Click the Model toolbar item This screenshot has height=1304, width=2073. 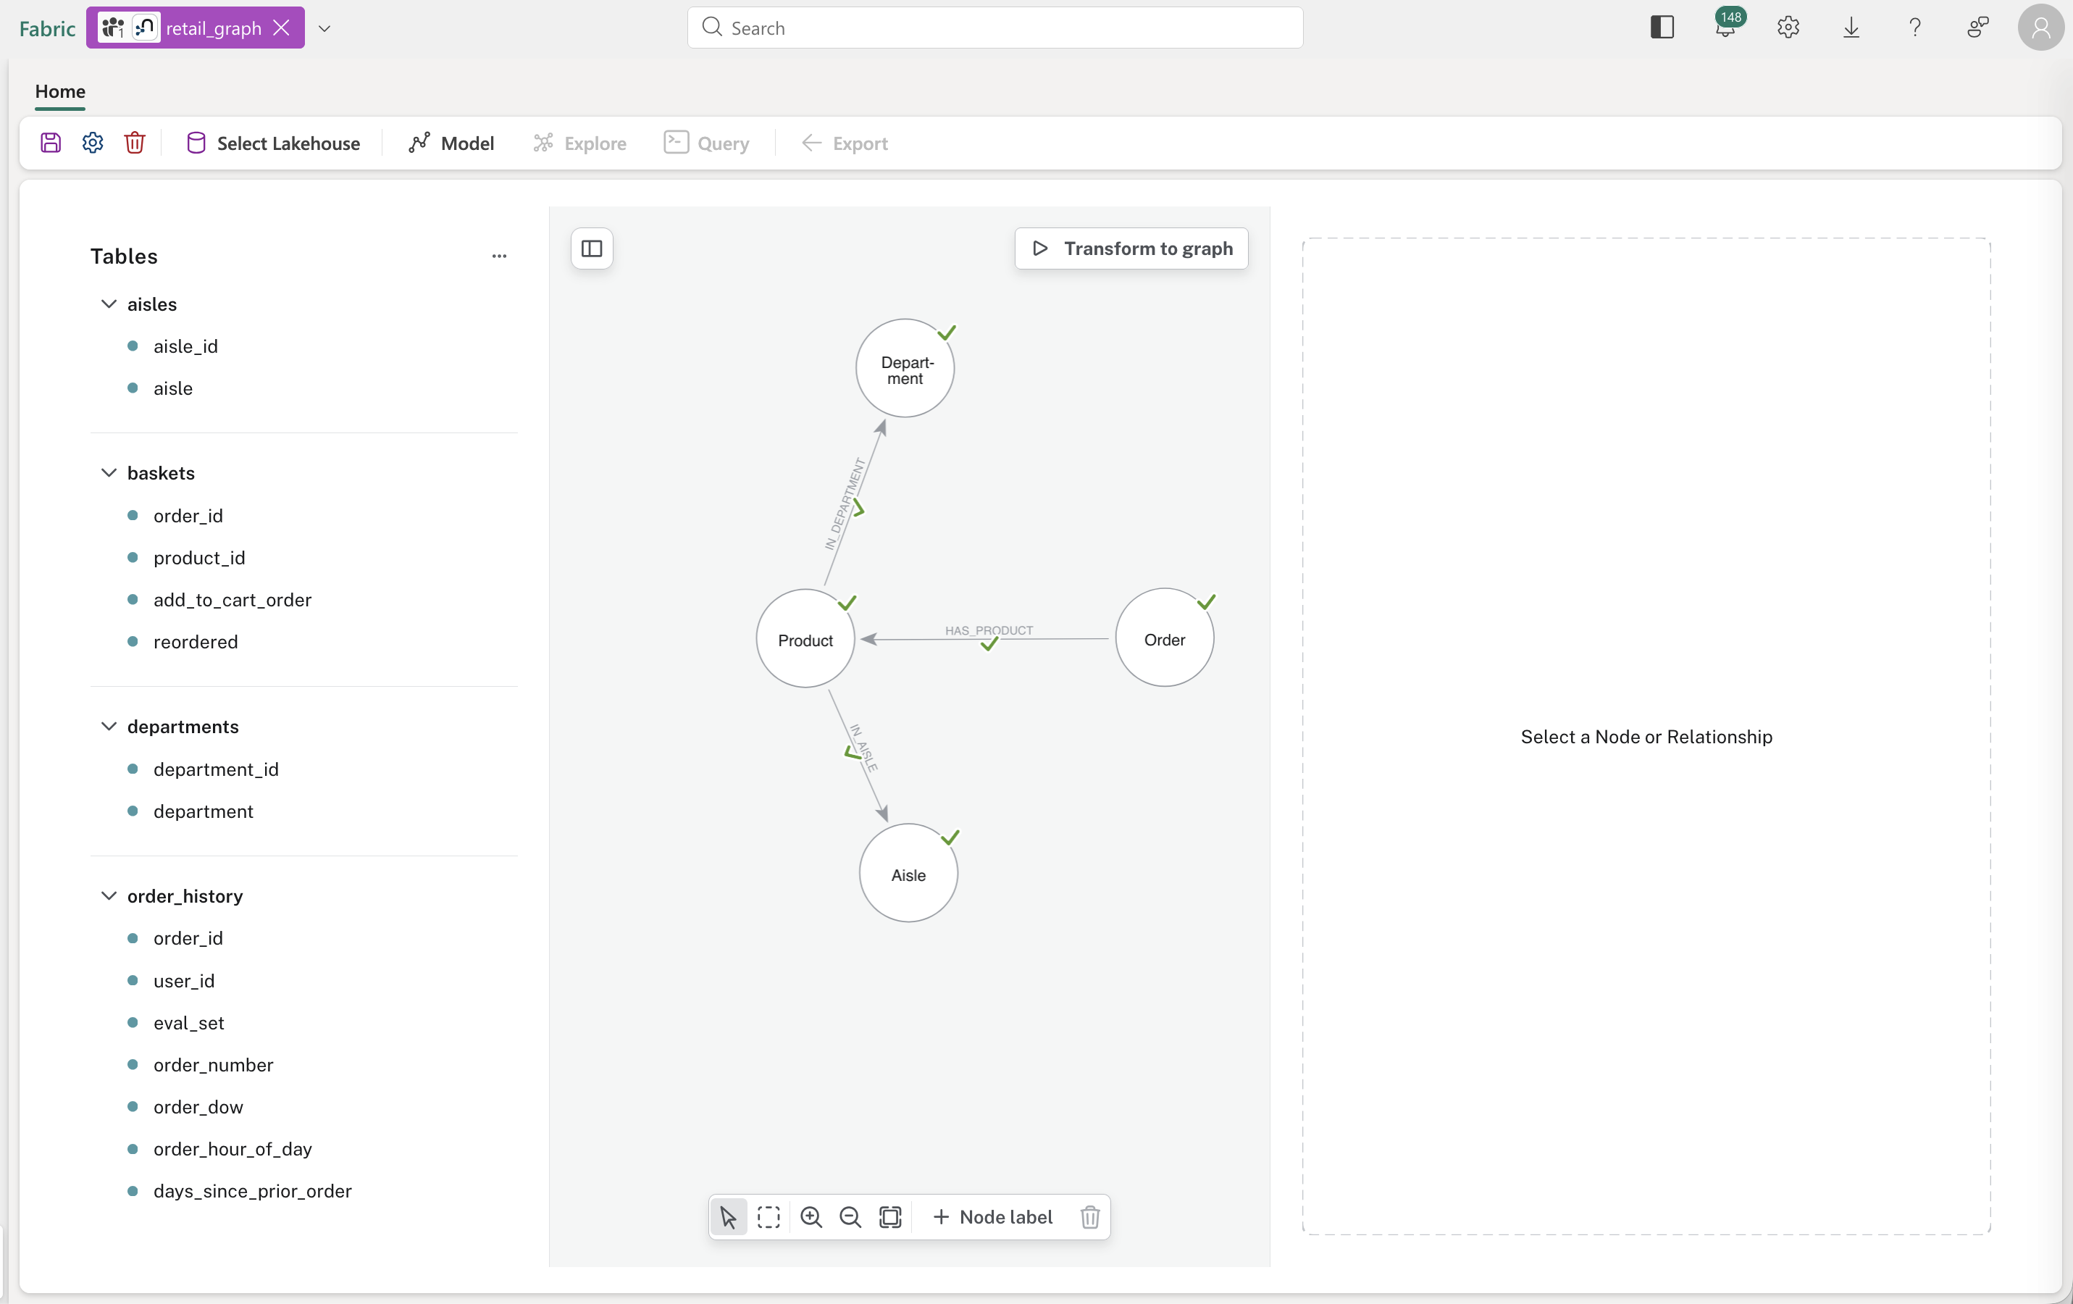pos(452,143)
